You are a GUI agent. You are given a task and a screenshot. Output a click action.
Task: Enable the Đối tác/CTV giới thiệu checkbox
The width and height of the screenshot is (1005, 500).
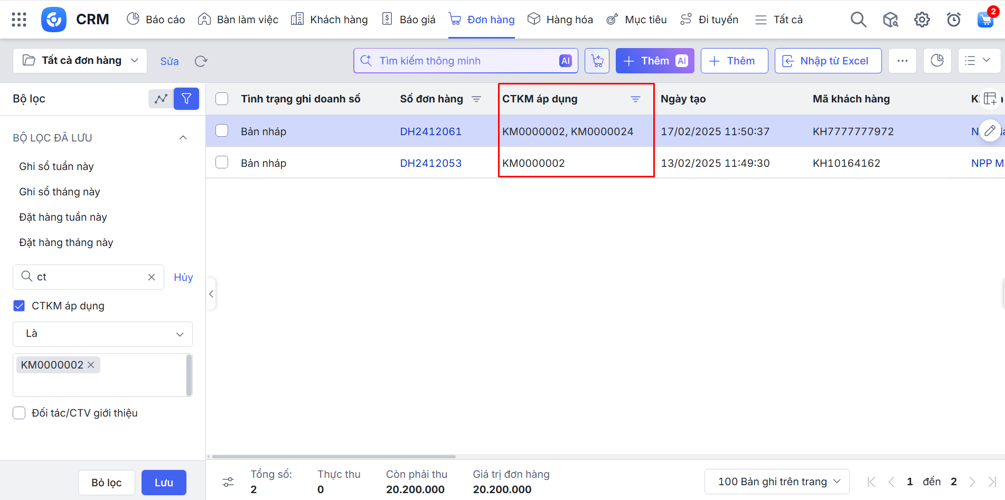[x=19, y=413]
